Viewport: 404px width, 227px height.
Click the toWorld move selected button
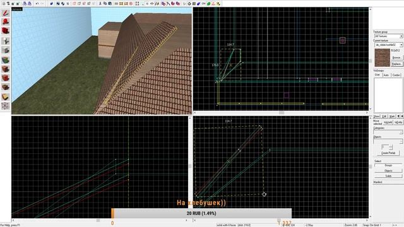[x=388, y=122]
